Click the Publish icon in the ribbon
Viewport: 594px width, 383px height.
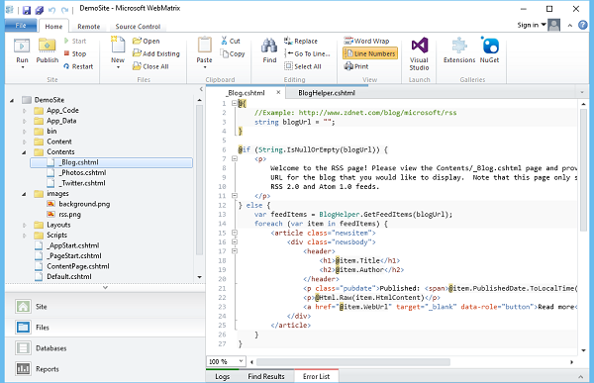click(47, 46)
